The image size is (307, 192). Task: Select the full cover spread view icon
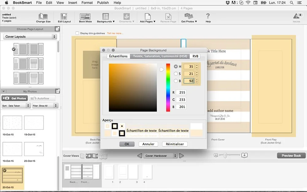click(92, 156)
